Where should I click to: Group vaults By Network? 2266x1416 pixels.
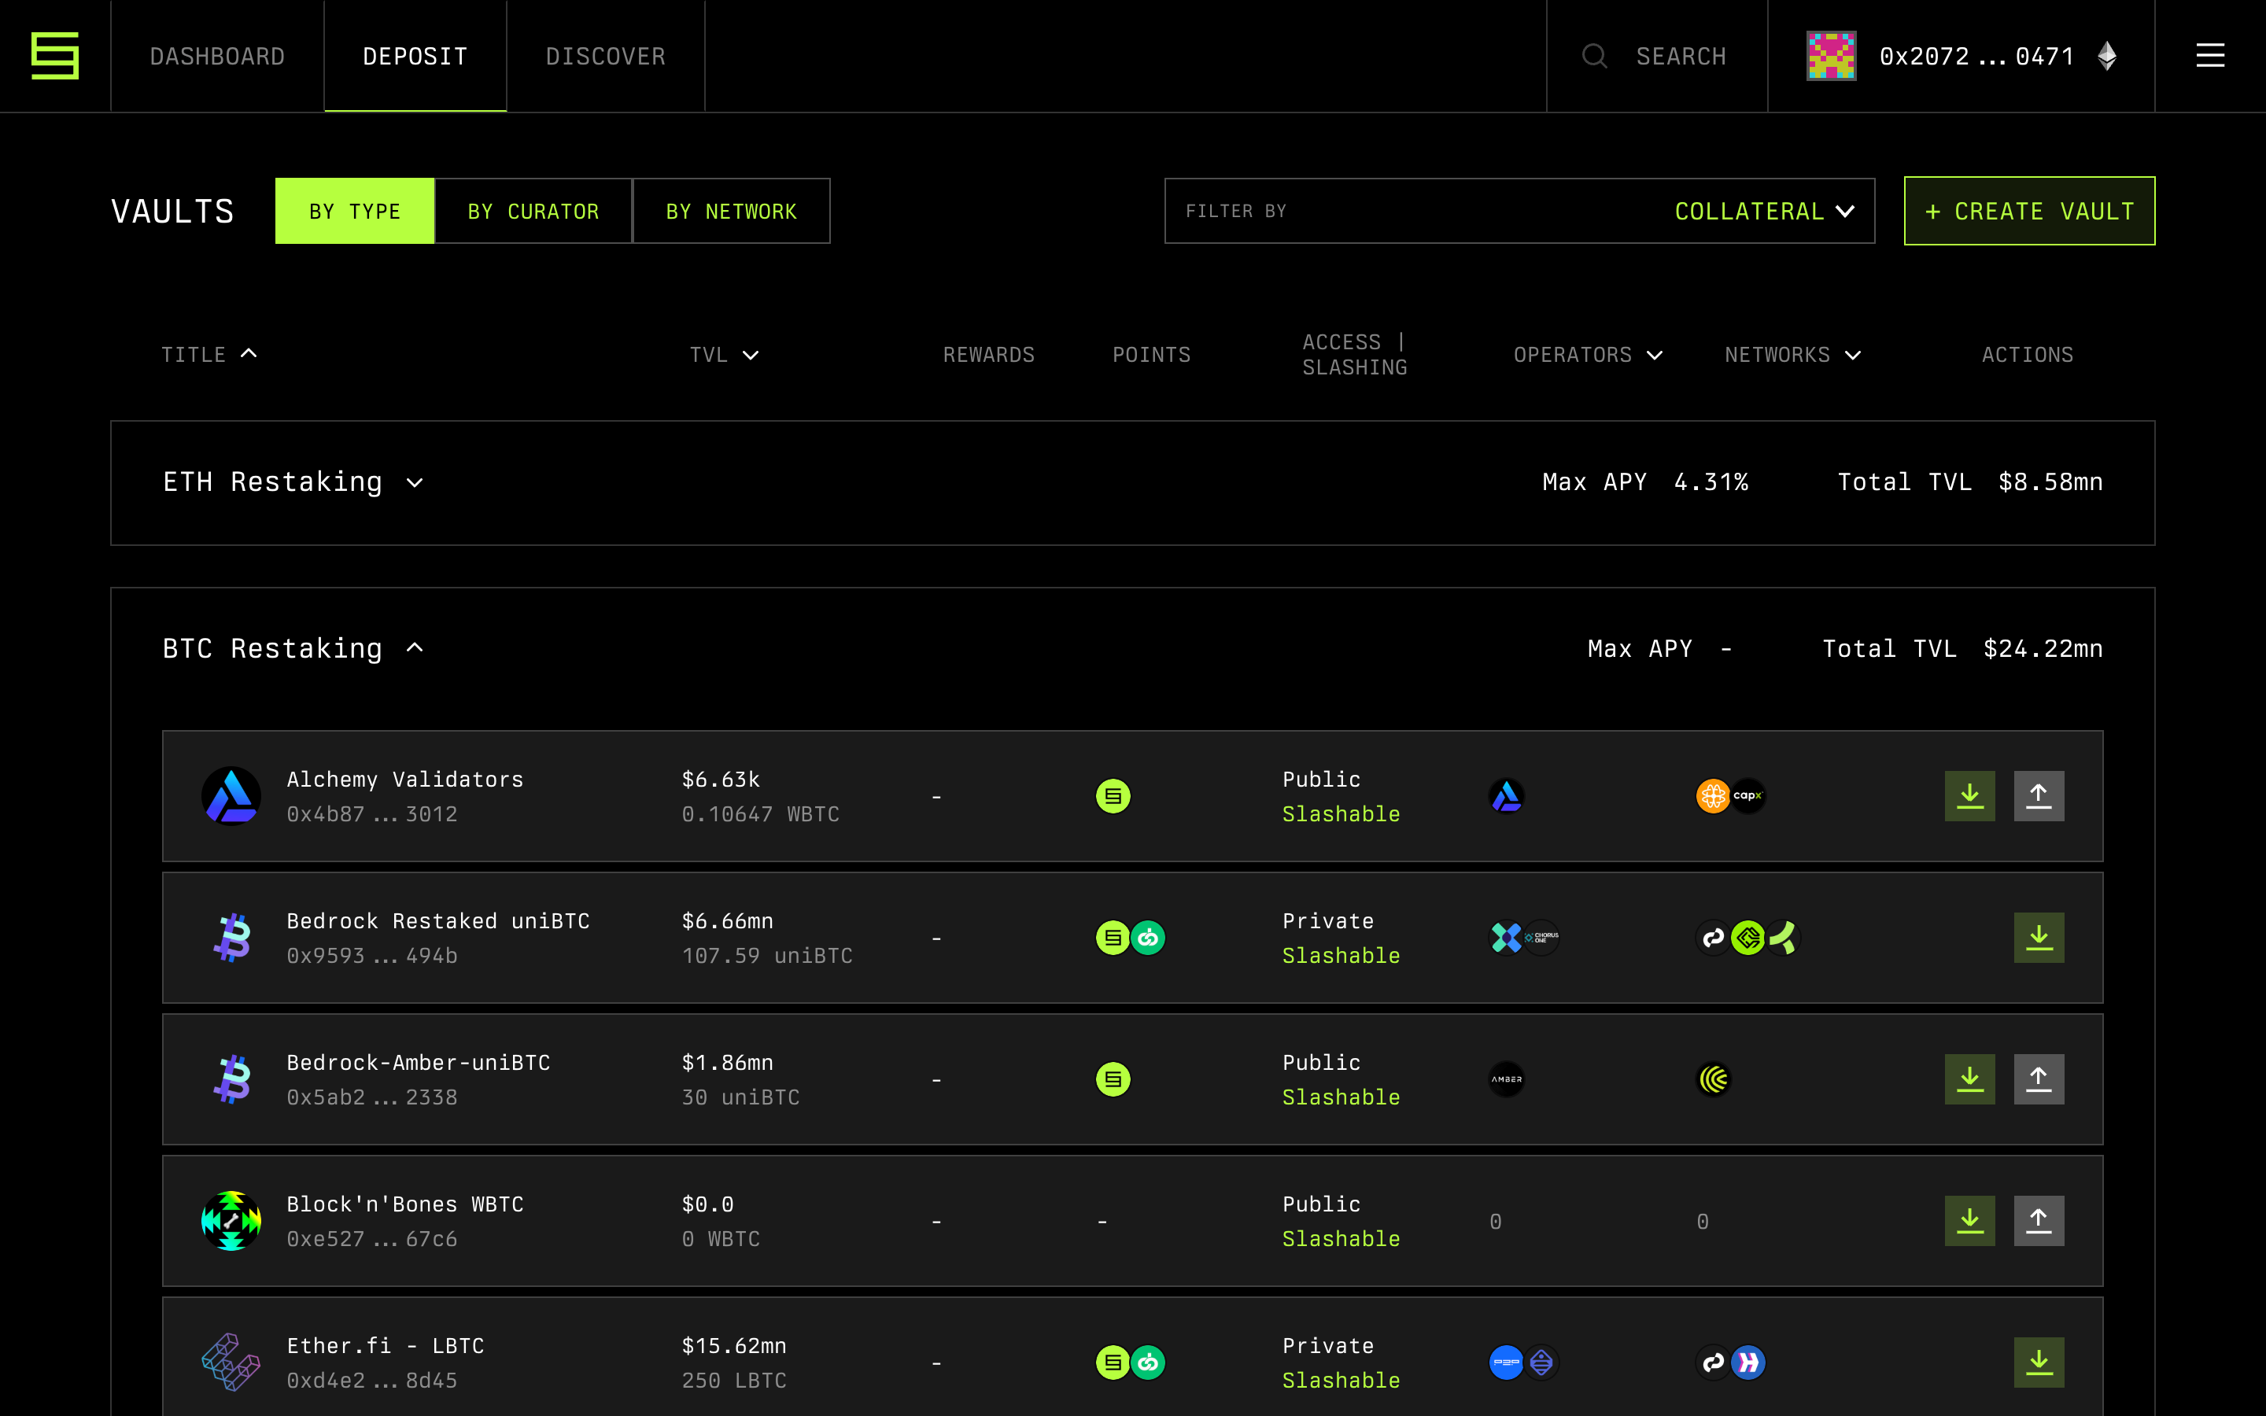pyautogui.click(x=731, y=211)
